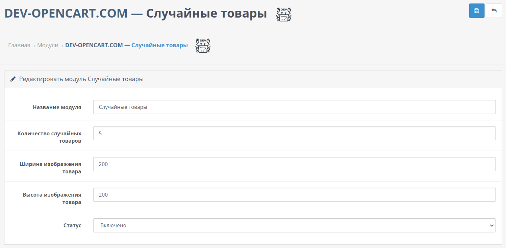Screen dimensions: 506x248
Task: Click the DEV crab logo beside page title
Action: (x=284, y=15)
